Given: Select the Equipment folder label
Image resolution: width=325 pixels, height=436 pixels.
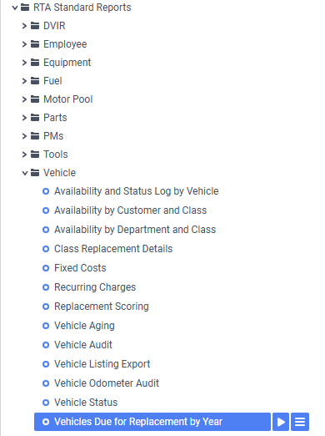Looking at the screenshot, I should tap(67, 63).
